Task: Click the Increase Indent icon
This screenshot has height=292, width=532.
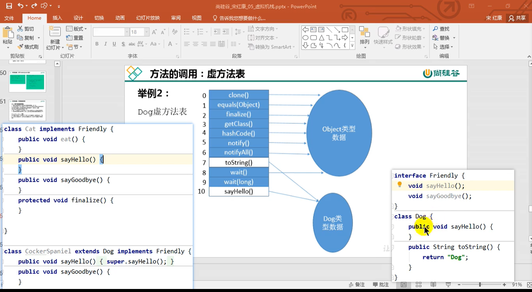Action: click(226, 32)
